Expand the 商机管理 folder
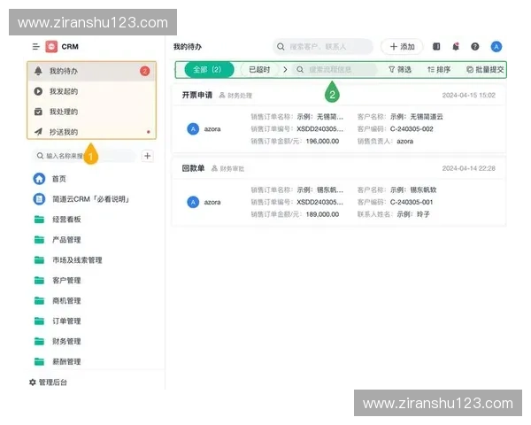Image resolution: width=531 pixels, height=425 pixels. click(58, 301)
